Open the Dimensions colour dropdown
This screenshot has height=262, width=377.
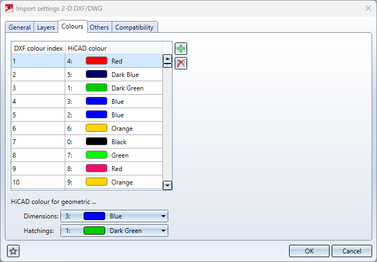[x=114, y=216]
